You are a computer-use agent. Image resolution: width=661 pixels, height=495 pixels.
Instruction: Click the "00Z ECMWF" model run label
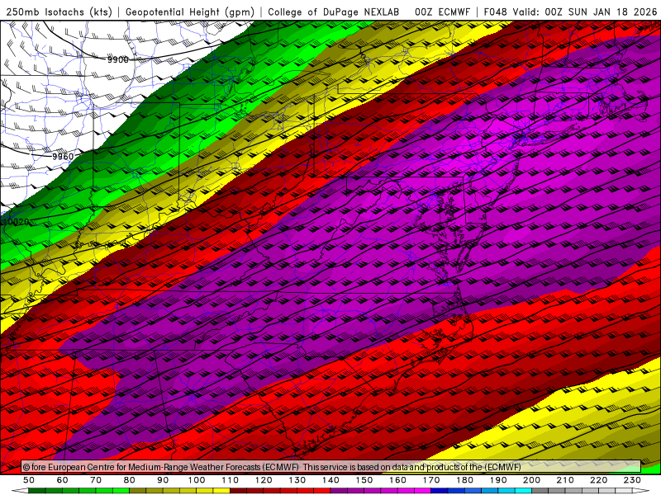[442, 12]
